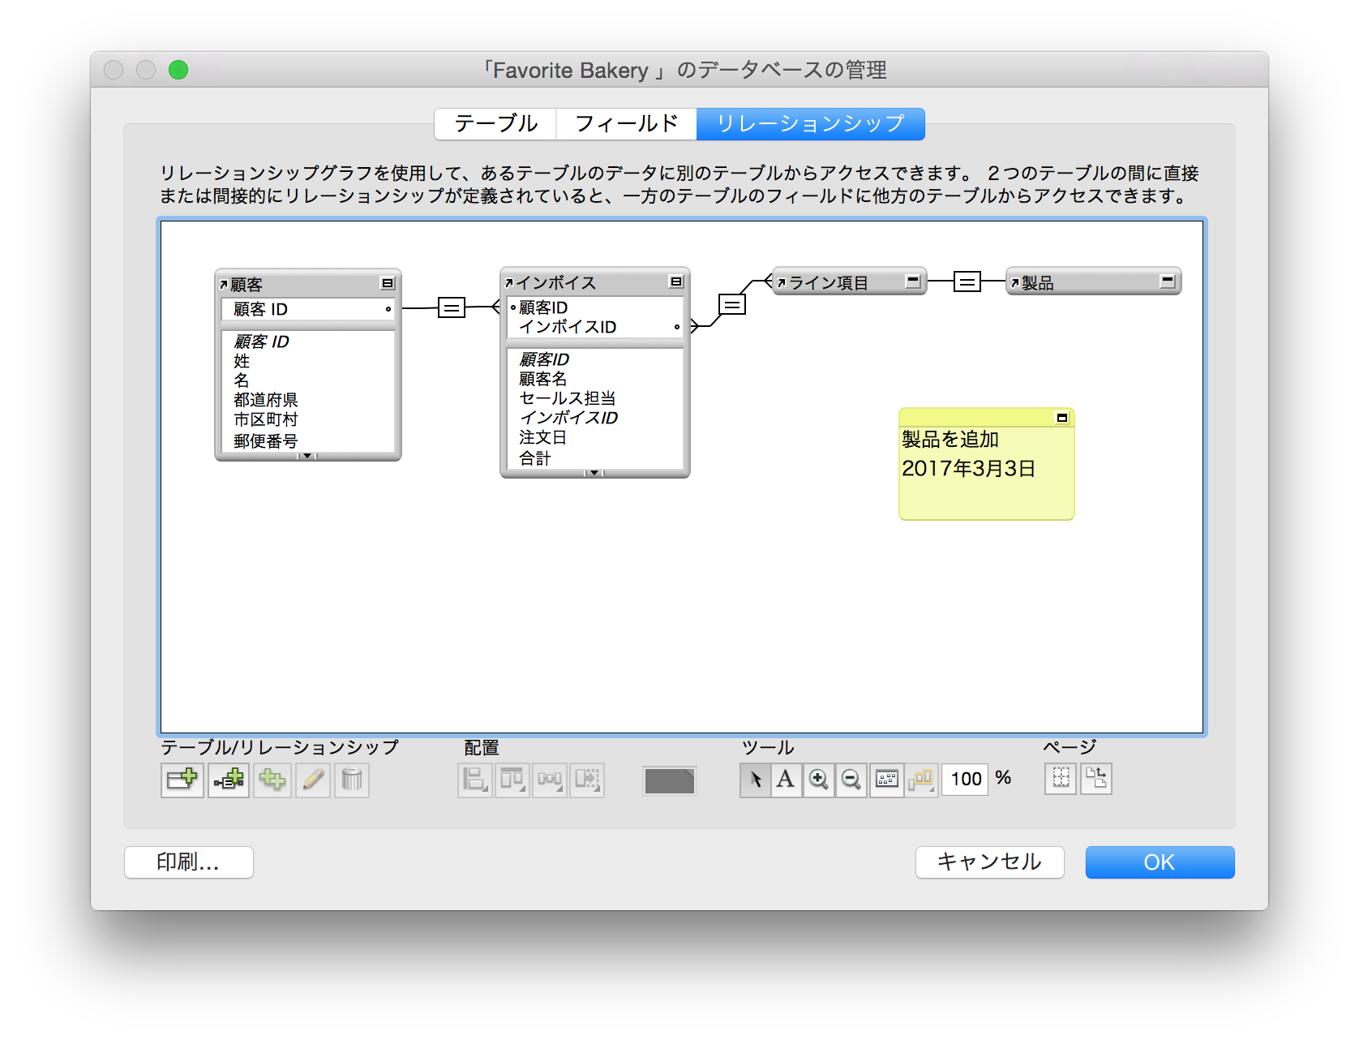Switch to the テーブル tab

coord(495,124)
